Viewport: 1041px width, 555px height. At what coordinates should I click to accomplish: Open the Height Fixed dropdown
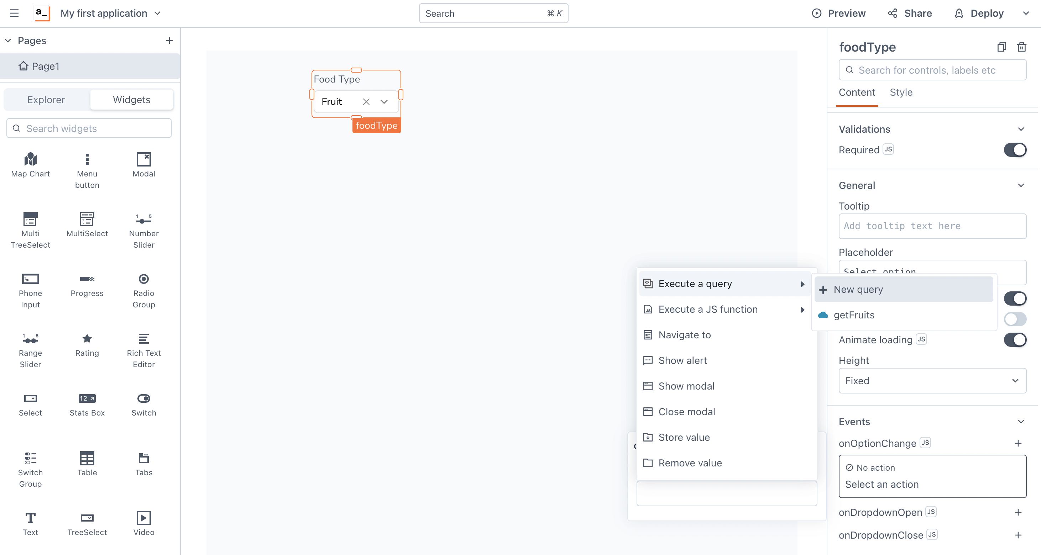tap(932, 381)
